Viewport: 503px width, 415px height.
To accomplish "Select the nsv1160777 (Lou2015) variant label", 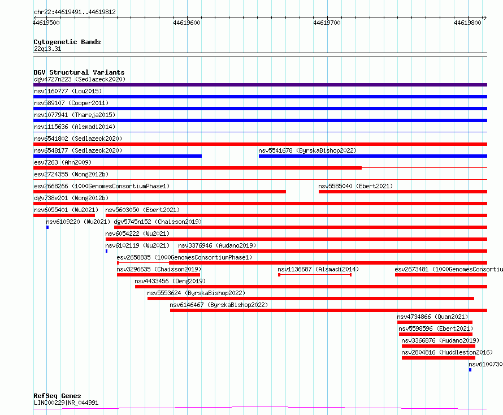I will pos(68,91).
